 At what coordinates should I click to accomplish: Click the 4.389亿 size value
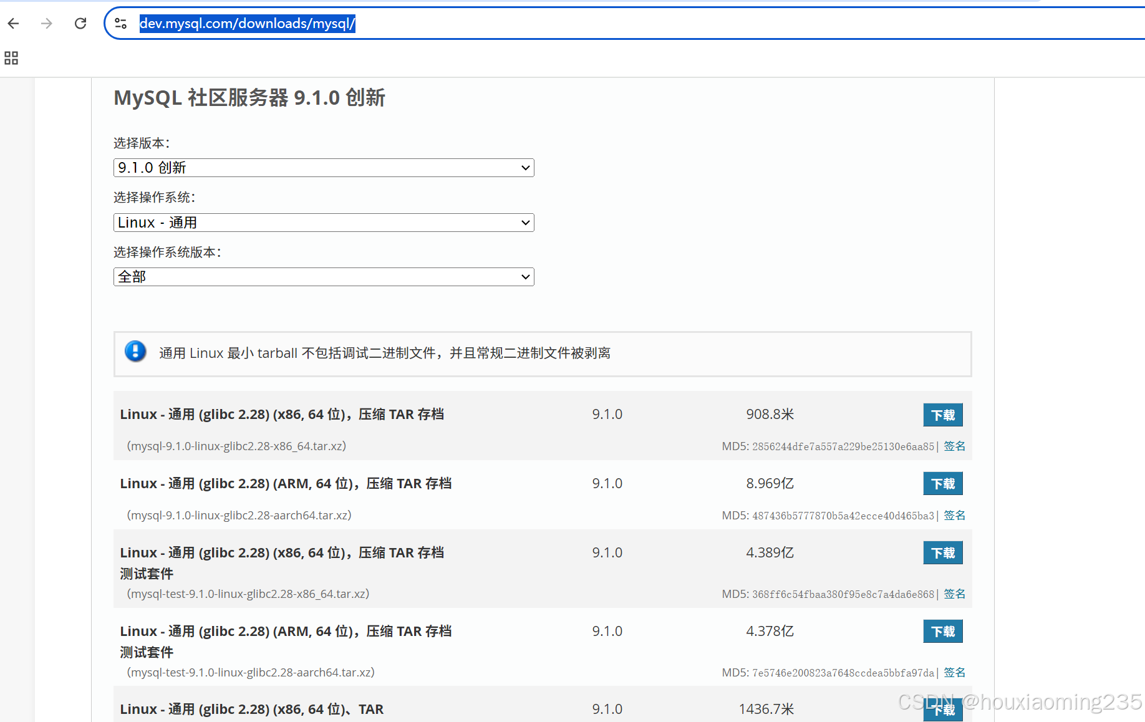(x=770, y=553)
